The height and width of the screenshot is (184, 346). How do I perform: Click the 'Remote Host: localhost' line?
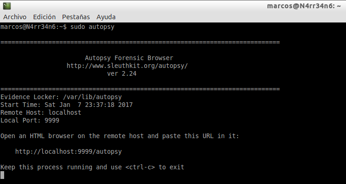pos(41,112)
